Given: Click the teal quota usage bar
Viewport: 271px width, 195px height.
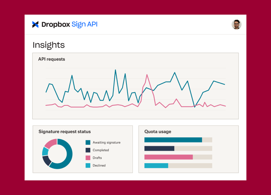Looking at the screenshot, I should pyautogui.click(x=173, y=140).
